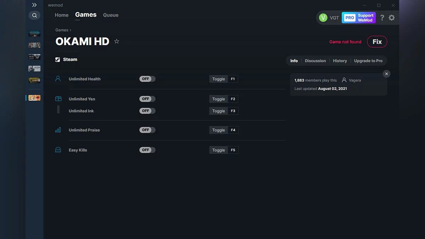Click the Last updated August 02, 2021 text

[x=321, y=89]
